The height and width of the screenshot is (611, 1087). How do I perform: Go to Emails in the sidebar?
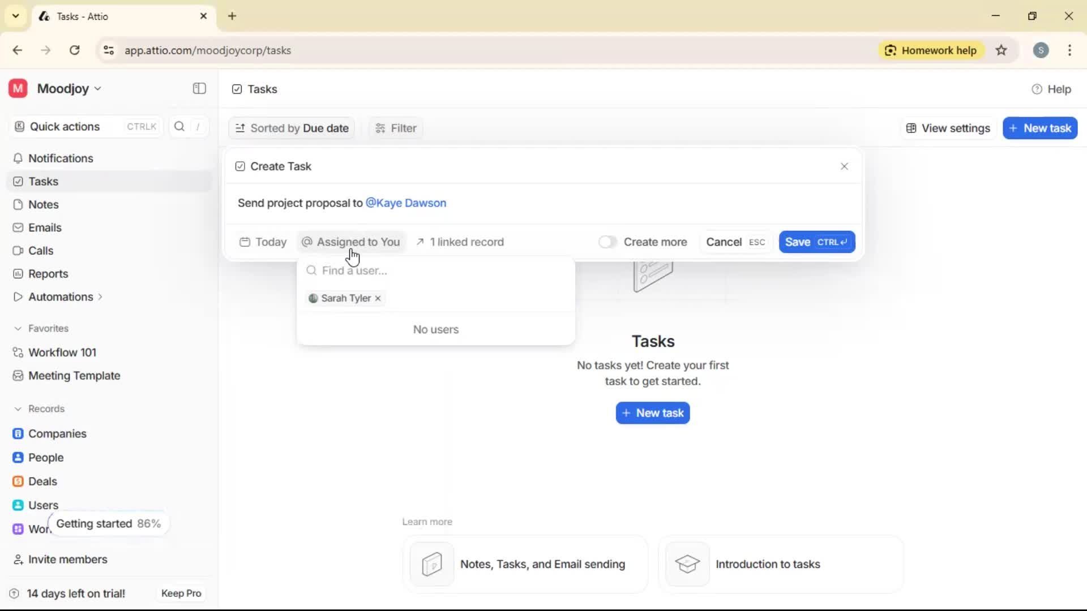tap(45, 227)
